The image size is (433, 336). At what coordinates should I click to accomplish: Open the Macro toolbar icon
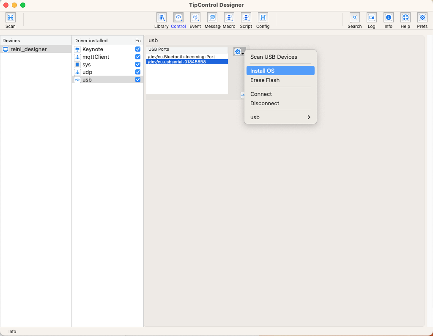[x=229, y=18]
